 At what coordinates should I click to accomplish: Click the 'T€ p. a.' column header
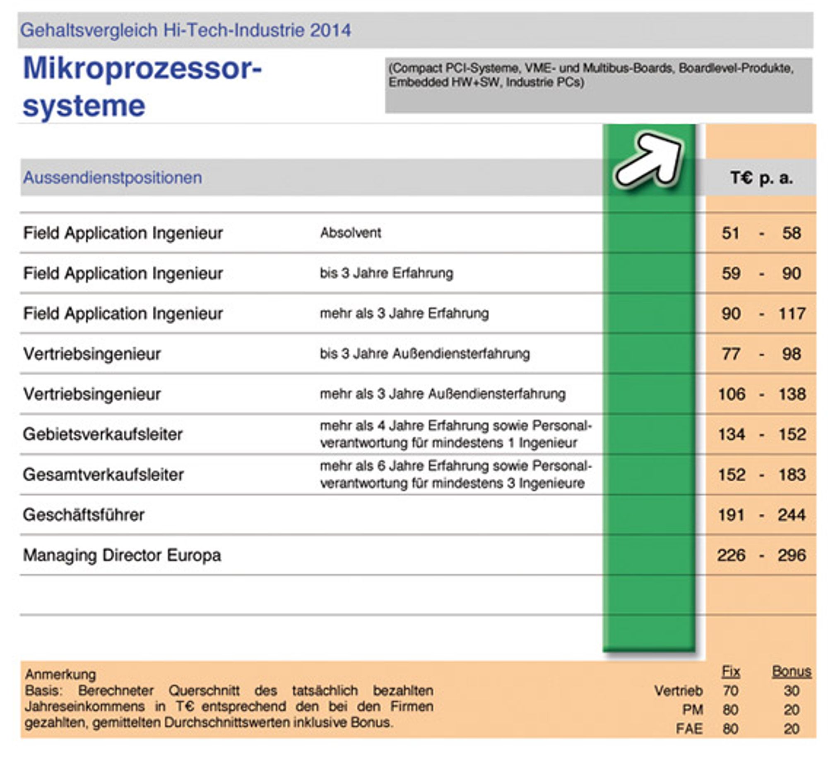(x=761, y=178)
